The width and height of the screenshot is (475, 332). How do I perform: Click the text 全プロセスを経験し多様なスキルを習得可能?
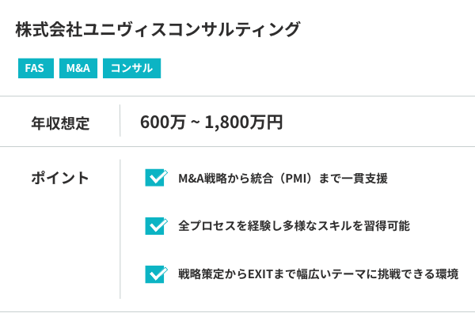click(294, 226)
